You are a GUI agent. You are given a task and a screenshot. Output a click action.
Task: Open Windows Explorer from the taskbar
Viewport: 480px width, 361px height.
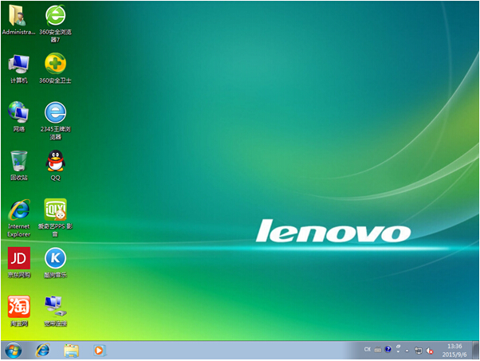(71, 351)
